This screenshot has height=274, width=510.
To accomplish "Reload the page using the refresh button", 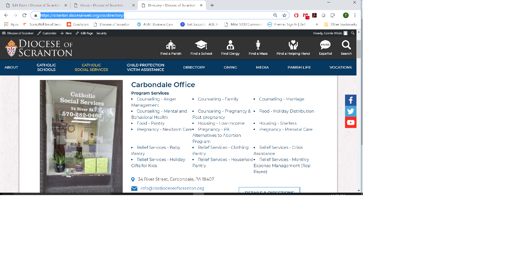I will (24, 15).
